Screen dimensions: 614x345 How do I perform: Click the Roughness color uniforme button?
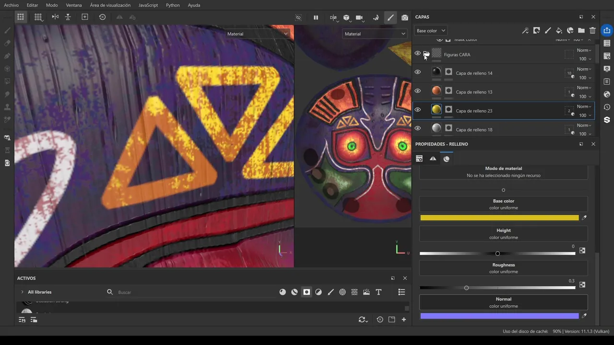(x=503, y=268)
